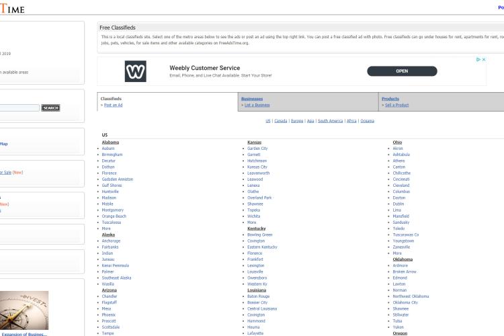The image size is (504, 336).
Task: Open the Kentucky state heading link
Action: [257, 228]
